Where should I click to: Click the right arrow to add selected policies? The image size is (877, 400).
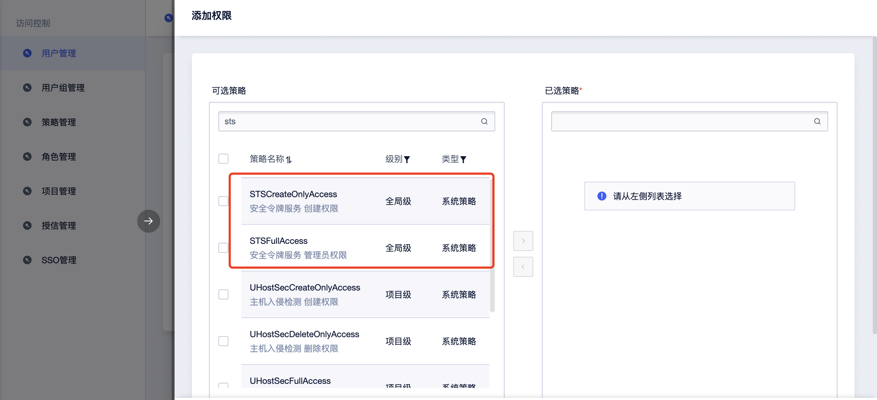(523, 241)
